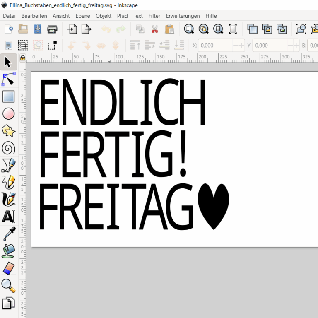The height and width of the screenshot is (318, 318).
Task: Choose the Color dropper tool
Action: 8,234
